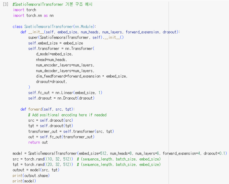The height and width of the screenshot is (184, 229).
Task: Click the argument 'num_encoder_layers=num_layers,'
Action: coord(65,65)
